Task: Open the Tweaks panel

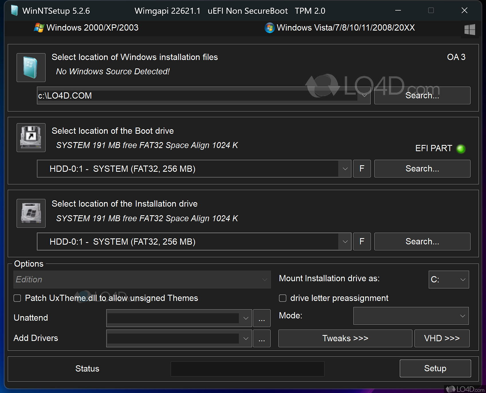Action: click(x=345, y=338)
